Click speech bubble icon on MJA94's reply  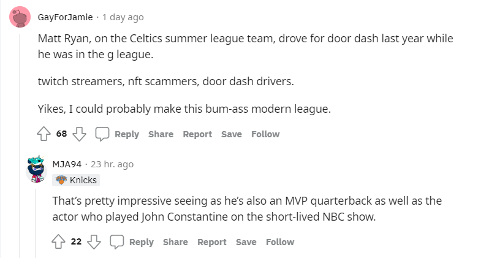tap(117, 241)
